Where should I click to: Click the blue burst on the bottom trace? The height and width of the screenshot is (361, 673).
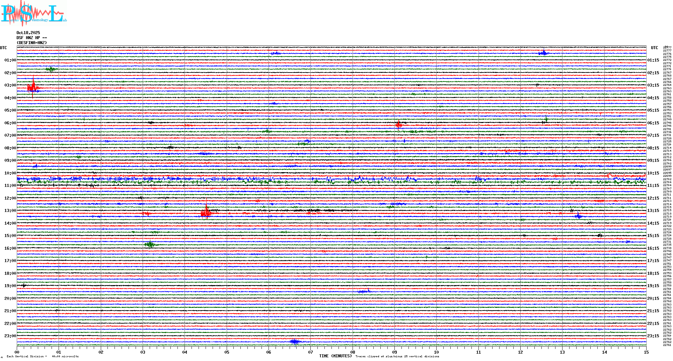point(295,342)
